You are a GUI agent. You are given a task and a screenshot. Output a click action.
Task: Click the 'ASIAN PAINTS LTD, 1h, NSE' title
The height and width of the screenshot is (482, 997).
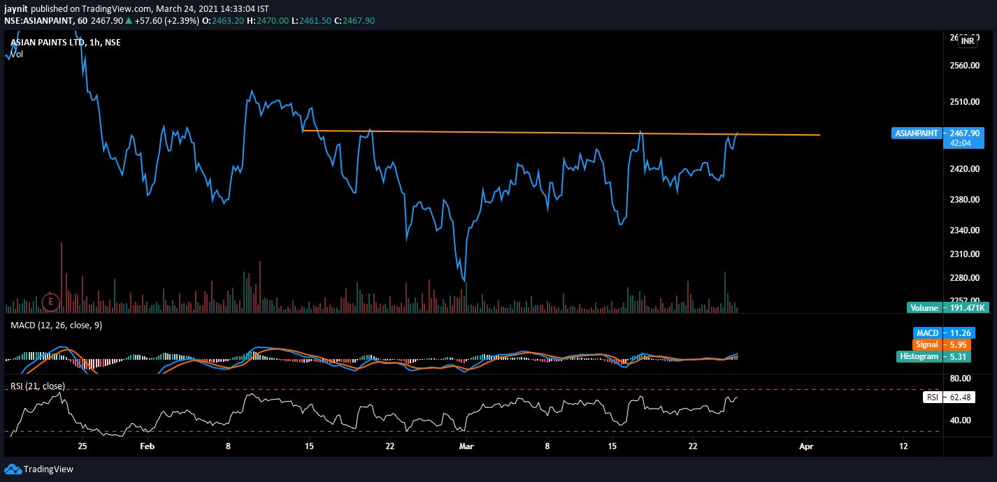[x=66, y=43]
